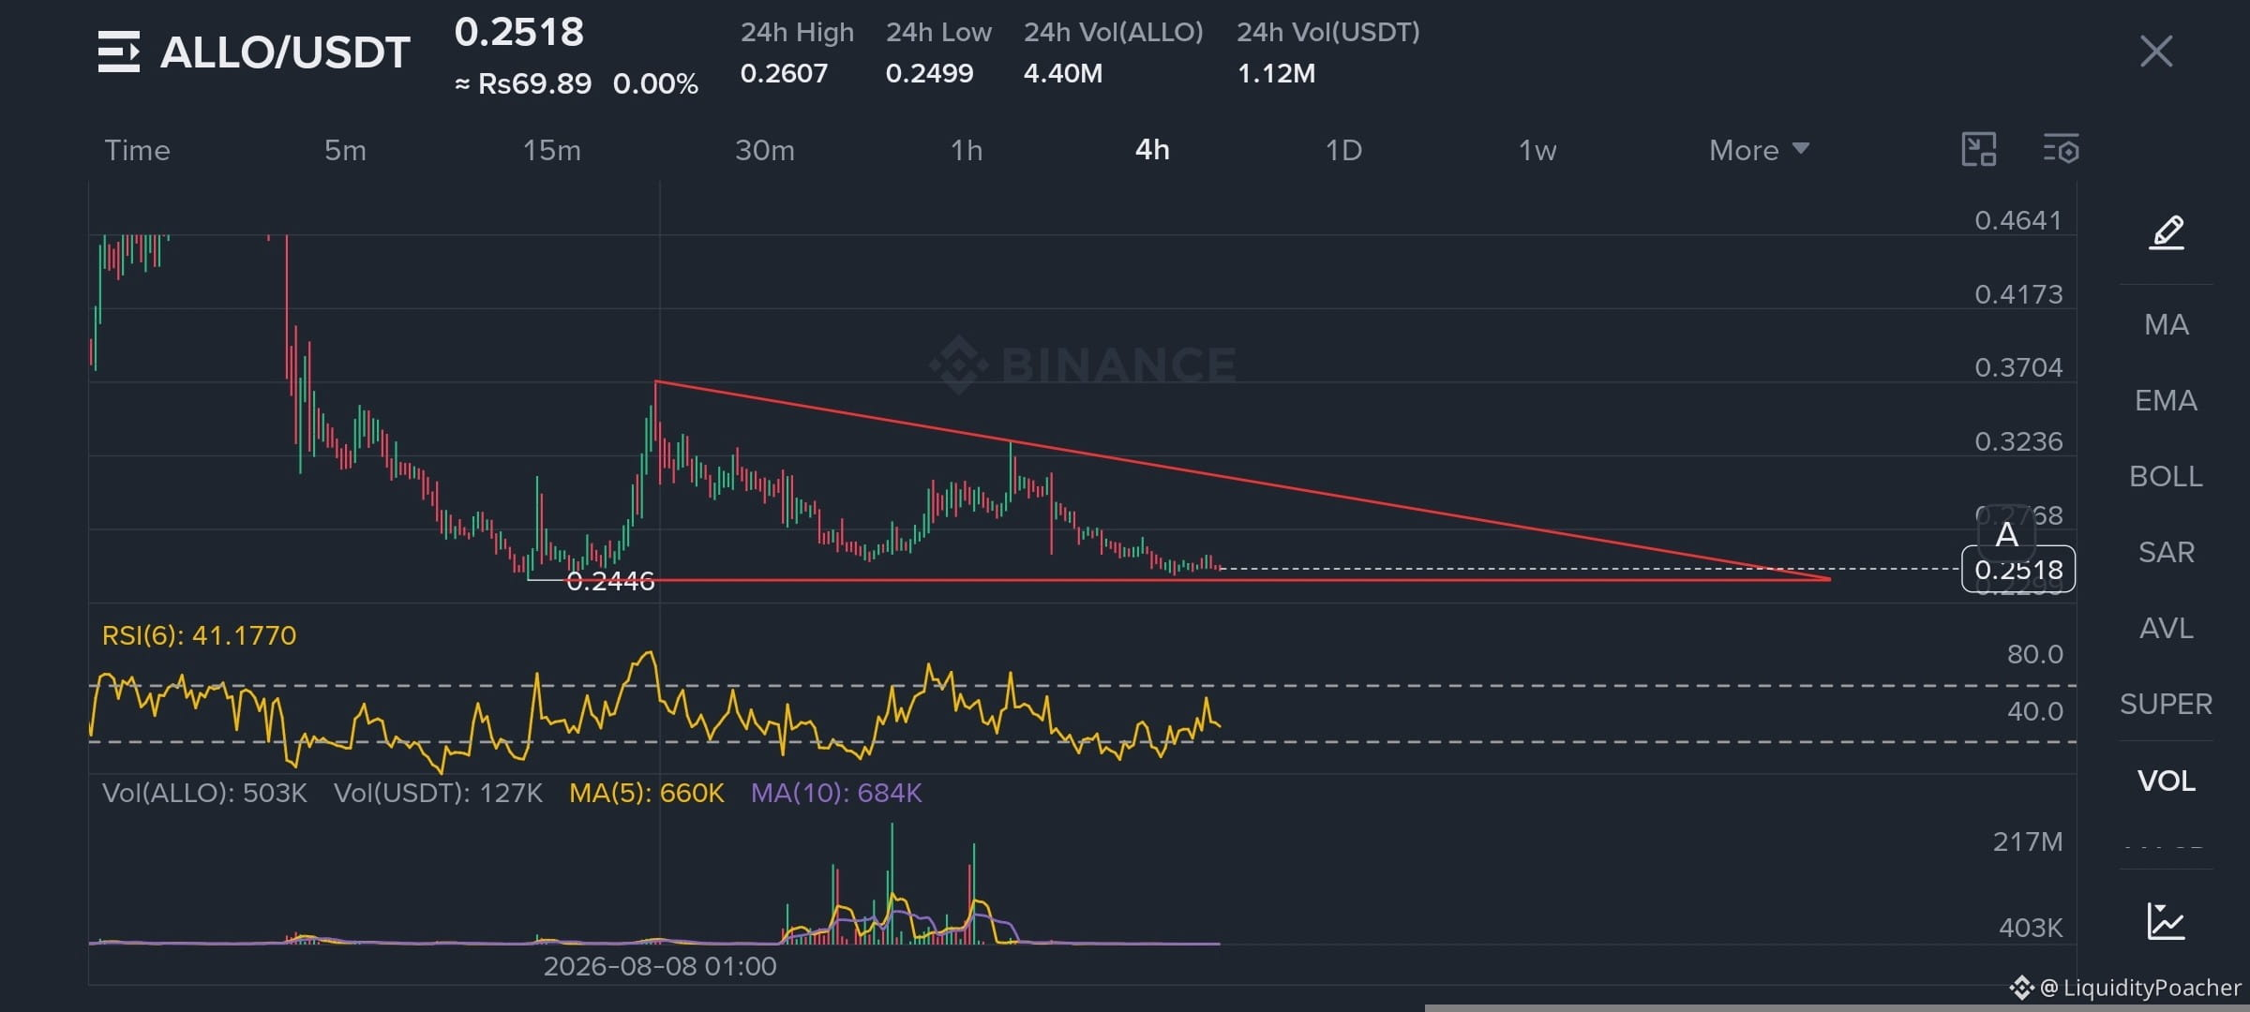Click the 0.2446 low price marker
The width and height of the screenshot is (2250, 1012).
point(610,582)
